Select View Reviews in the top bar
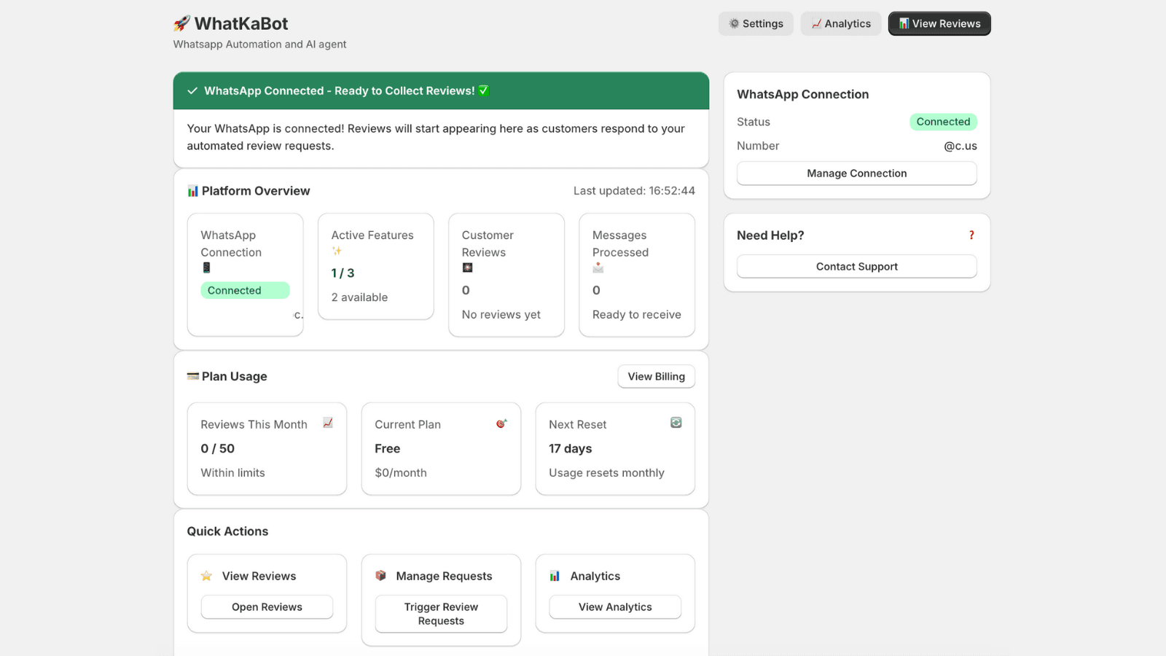This screenshot has width=1166, height=656. point(939,23)
